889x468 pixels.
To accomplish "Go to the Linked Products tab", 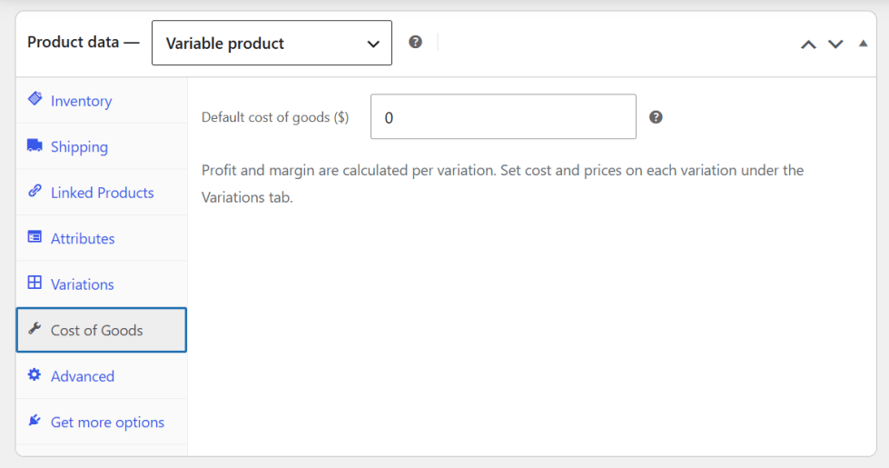I will tap(102, 193).
